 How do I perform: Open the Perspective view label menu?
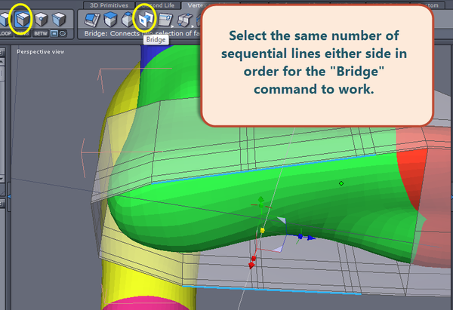click(41, 51)
